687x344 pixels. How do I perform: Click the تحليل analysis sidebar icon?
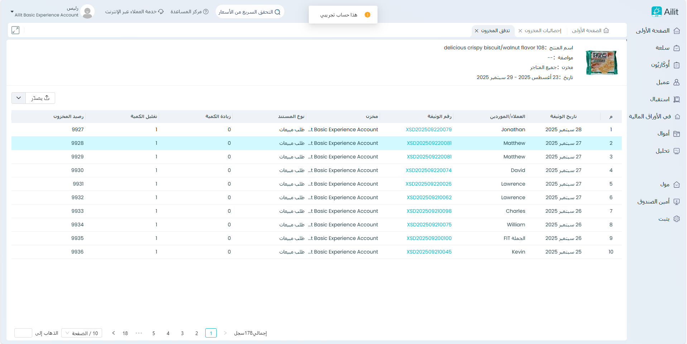676,151
